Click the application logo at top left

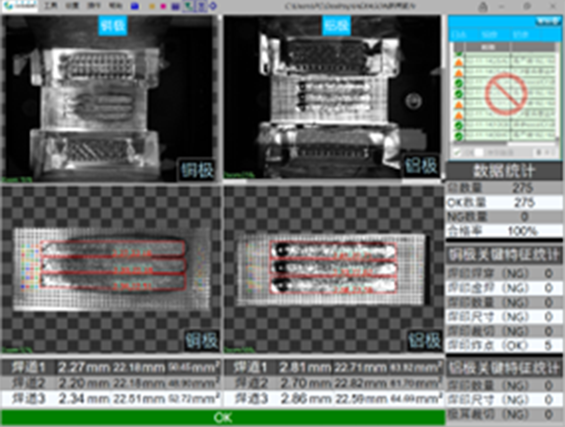click(x=20, y=6)
